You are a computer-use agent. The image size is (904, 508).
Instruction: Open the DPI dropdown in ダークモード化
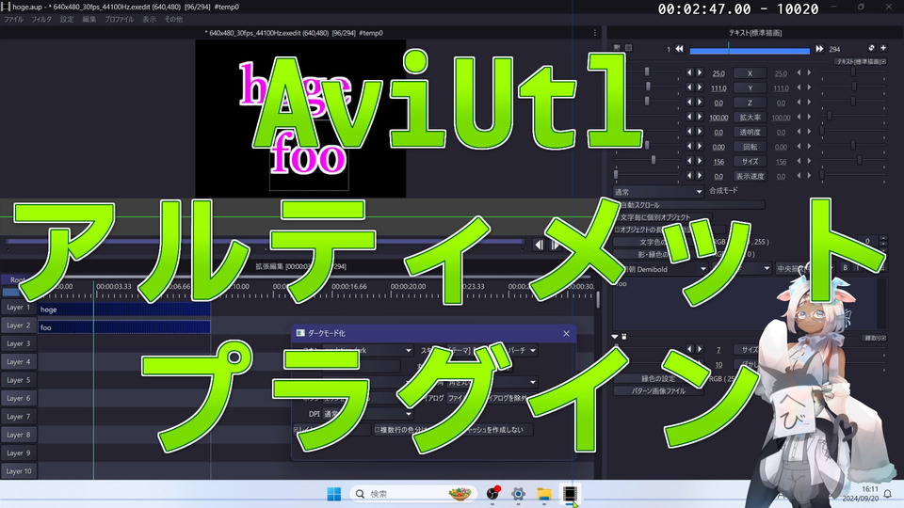[367, 414]
